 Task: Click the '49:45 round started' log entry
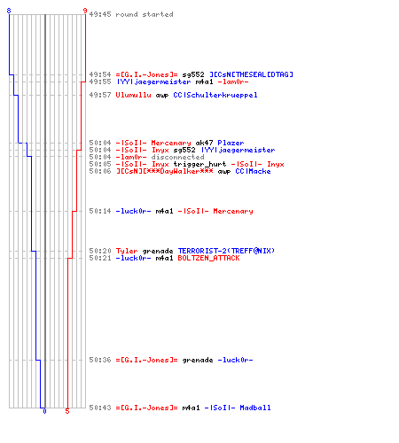click(131, 14)
